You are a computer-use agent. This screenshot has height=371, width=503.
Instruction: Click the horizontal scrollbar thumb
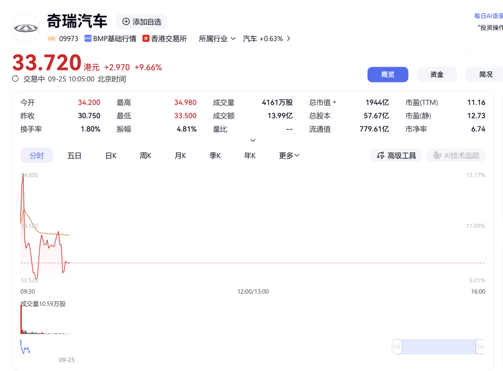[x=438, y=347]
